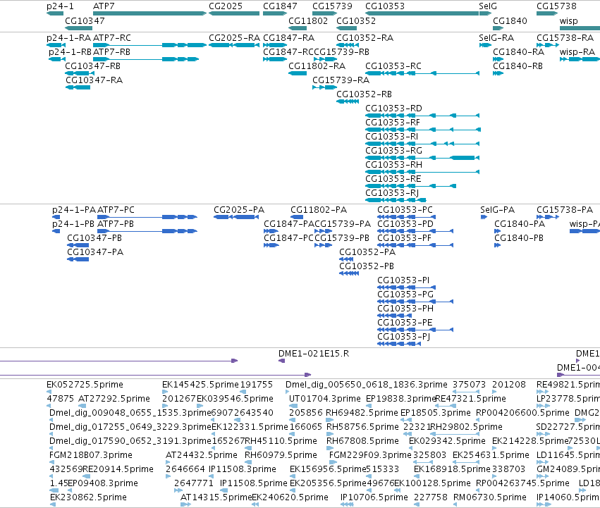The width and height of the screenshot is (600, 508).
Task: Select the CG10353 gene feature
Action: (x=422, y=13)
